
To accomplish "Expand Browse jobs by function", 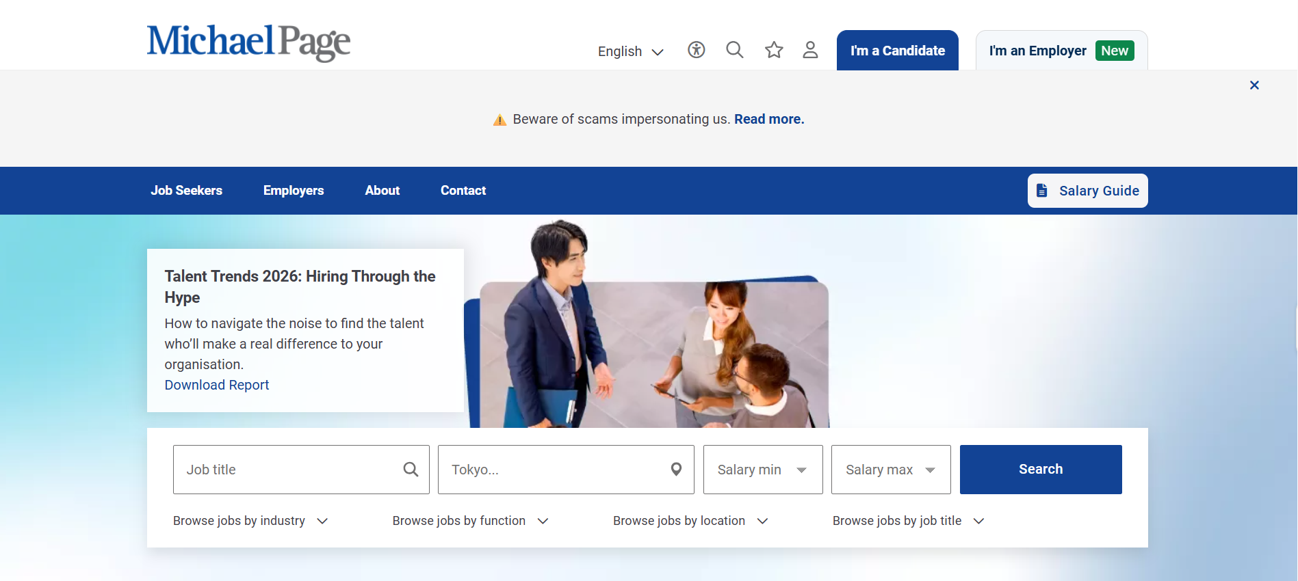I will (471, 521).
